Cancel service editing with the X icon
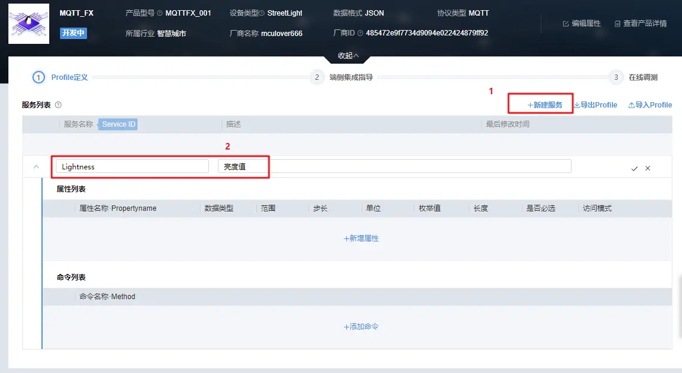The image size is (682, 373). click(x=648, y=168)
